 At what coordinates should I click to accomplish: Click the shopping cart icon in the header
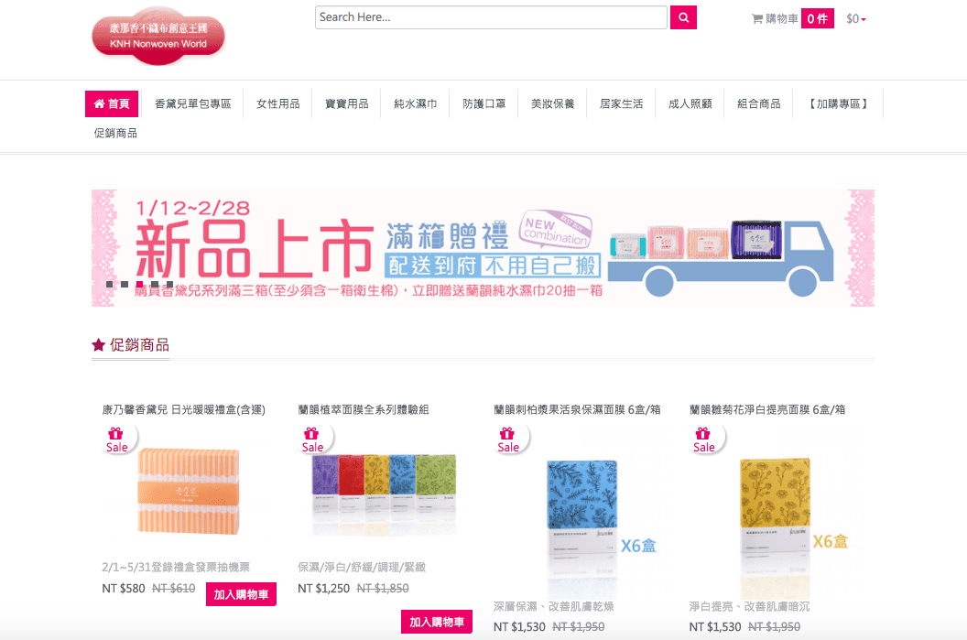(756, 19)
